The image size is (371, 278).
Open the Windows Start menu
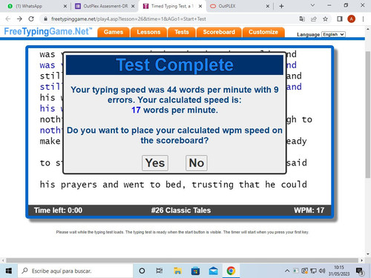point(9,271)
